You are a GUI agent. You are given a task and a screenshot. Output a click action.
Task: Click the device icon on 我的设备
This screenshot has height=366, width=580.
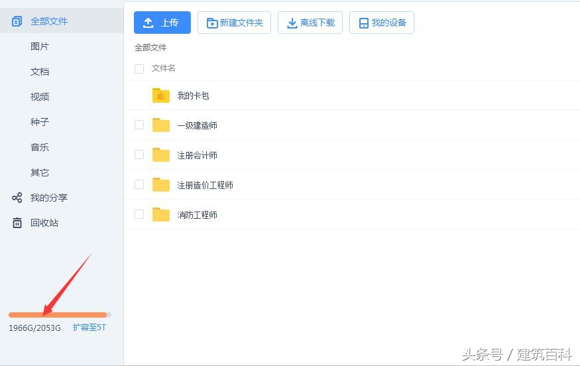[364, 23]
